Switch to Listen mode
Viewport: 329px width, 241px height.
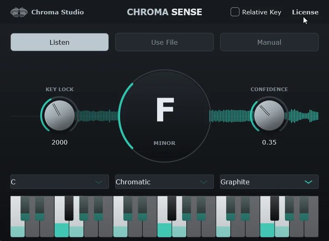tap(60, 42)
